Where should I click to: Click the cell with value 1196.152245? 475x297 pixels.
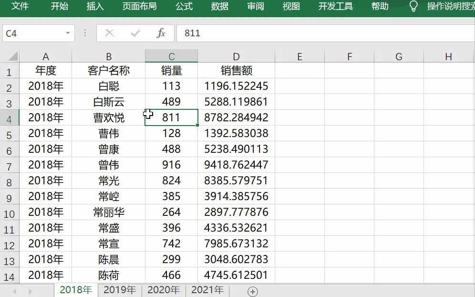pos(236,86)
